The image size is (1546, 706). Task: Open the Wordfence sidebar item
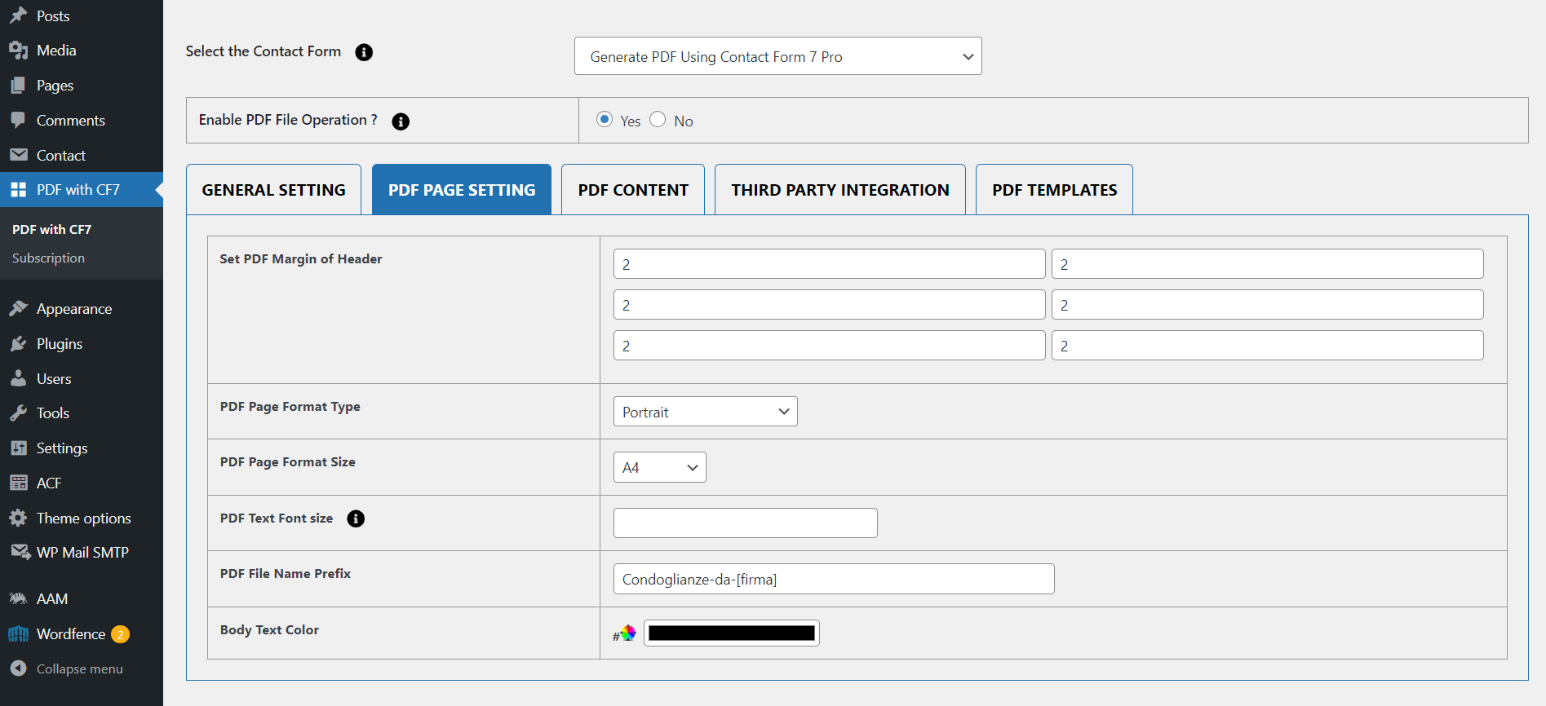70,634
